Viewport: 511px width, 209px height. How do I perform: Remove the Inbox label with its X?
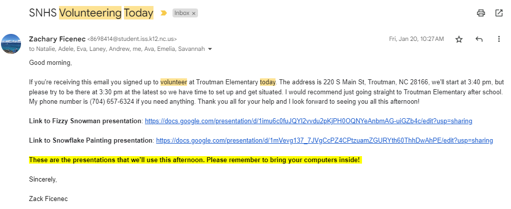(193, 13)
